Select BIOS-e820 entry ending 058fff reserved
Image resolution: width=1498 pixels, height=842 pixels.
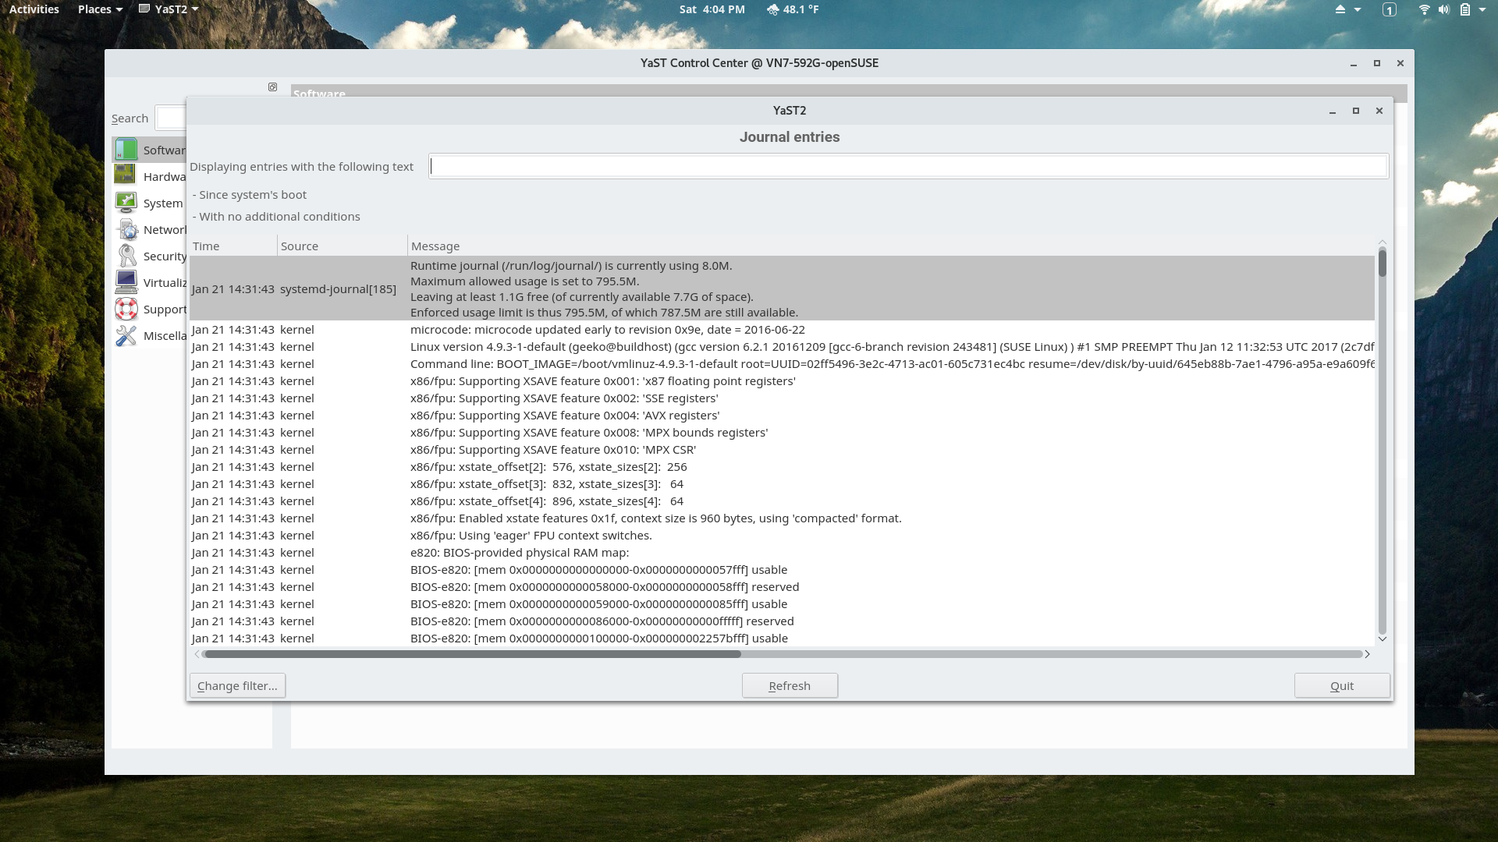(782, 586)
